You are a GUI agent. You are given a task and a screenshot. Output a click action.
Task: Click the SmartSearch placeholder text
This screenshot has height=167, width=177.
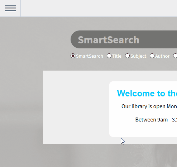[109, 40]
